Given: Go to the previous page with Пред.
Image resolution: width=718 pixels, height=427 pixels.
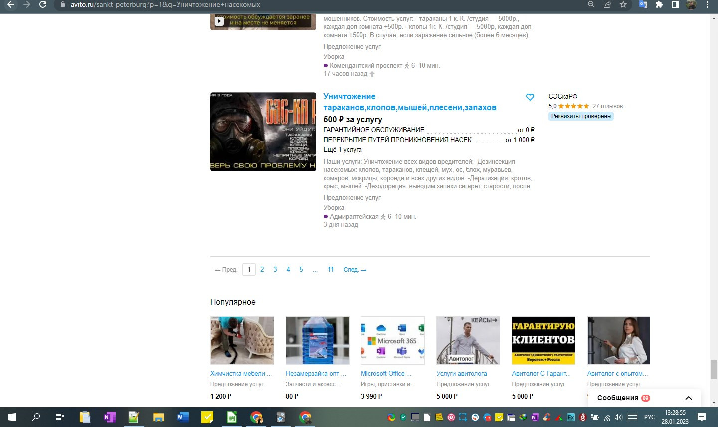Looking at the screenshot, I should click(x=226, y=270).
